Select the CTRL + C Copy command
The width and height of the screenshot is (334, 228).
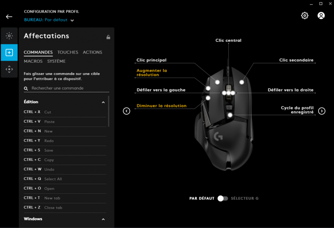[65, 160]
